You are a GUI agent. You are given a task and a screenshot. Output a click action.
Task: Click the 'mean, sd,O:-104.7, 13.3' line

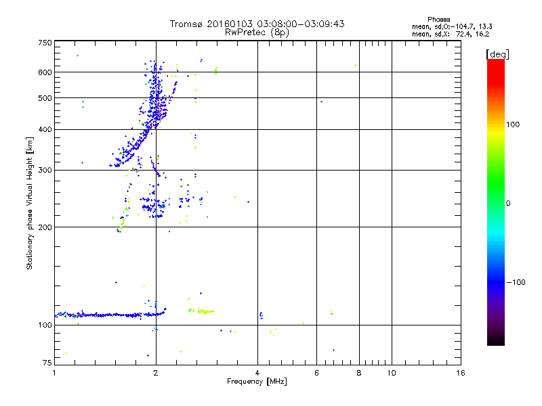pos(452,26)
